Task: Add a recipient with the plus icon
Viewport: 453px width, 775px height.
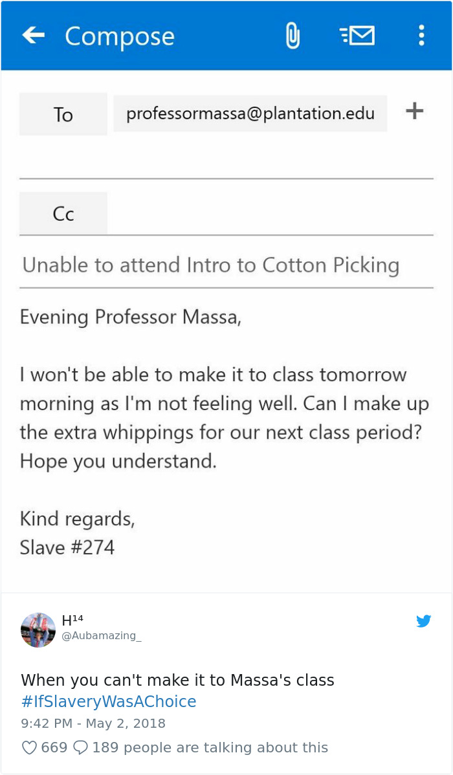Action: tap(414, 111)
